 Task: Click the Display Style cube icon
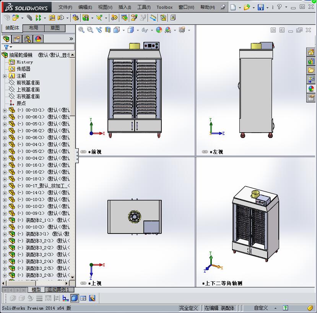[x=131, y=30]
